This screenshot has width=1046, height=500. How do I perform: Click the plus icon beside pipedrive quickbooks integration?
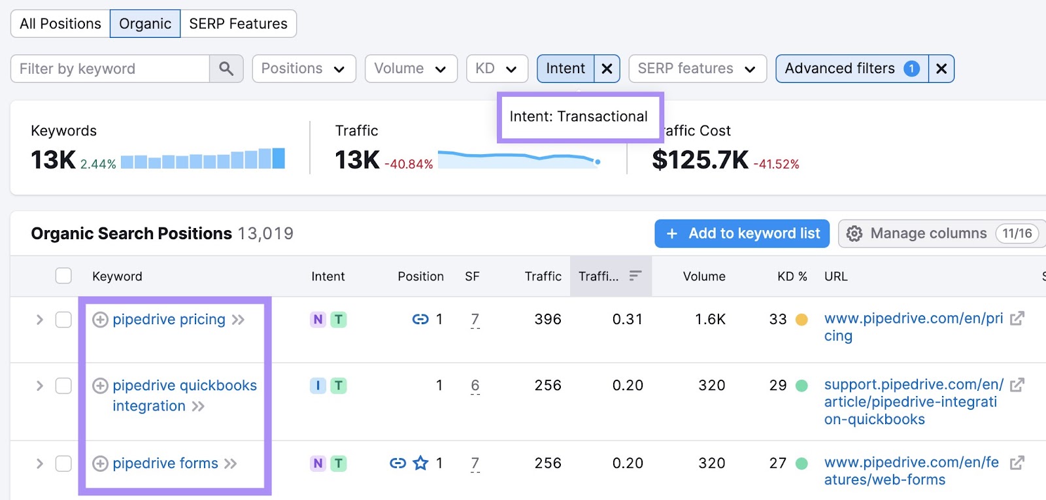tap(100, 386)
